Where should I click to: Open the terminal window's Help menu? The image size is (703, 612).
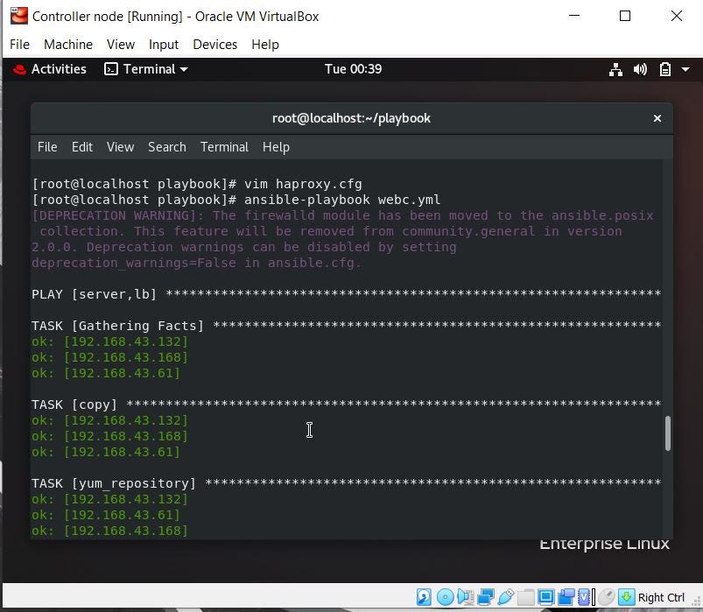[276, 147]
